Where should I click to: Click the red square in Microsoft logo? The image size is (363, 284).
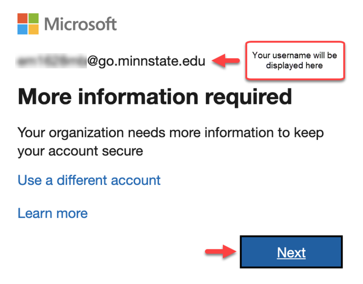click(x=22, y=18)
